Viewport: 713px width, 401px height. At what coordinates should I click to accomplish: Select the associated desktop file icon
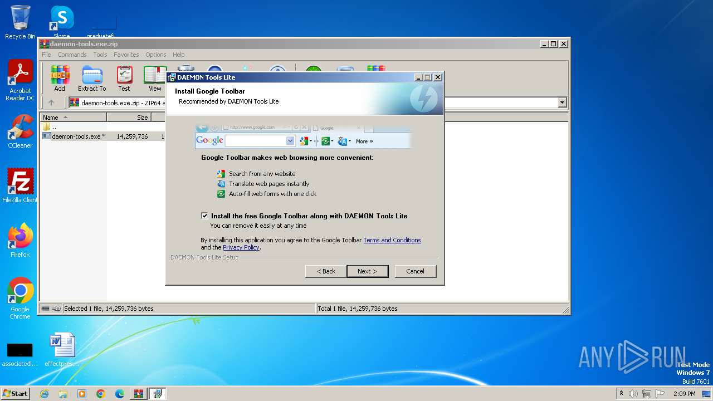[x=19, y=354]
